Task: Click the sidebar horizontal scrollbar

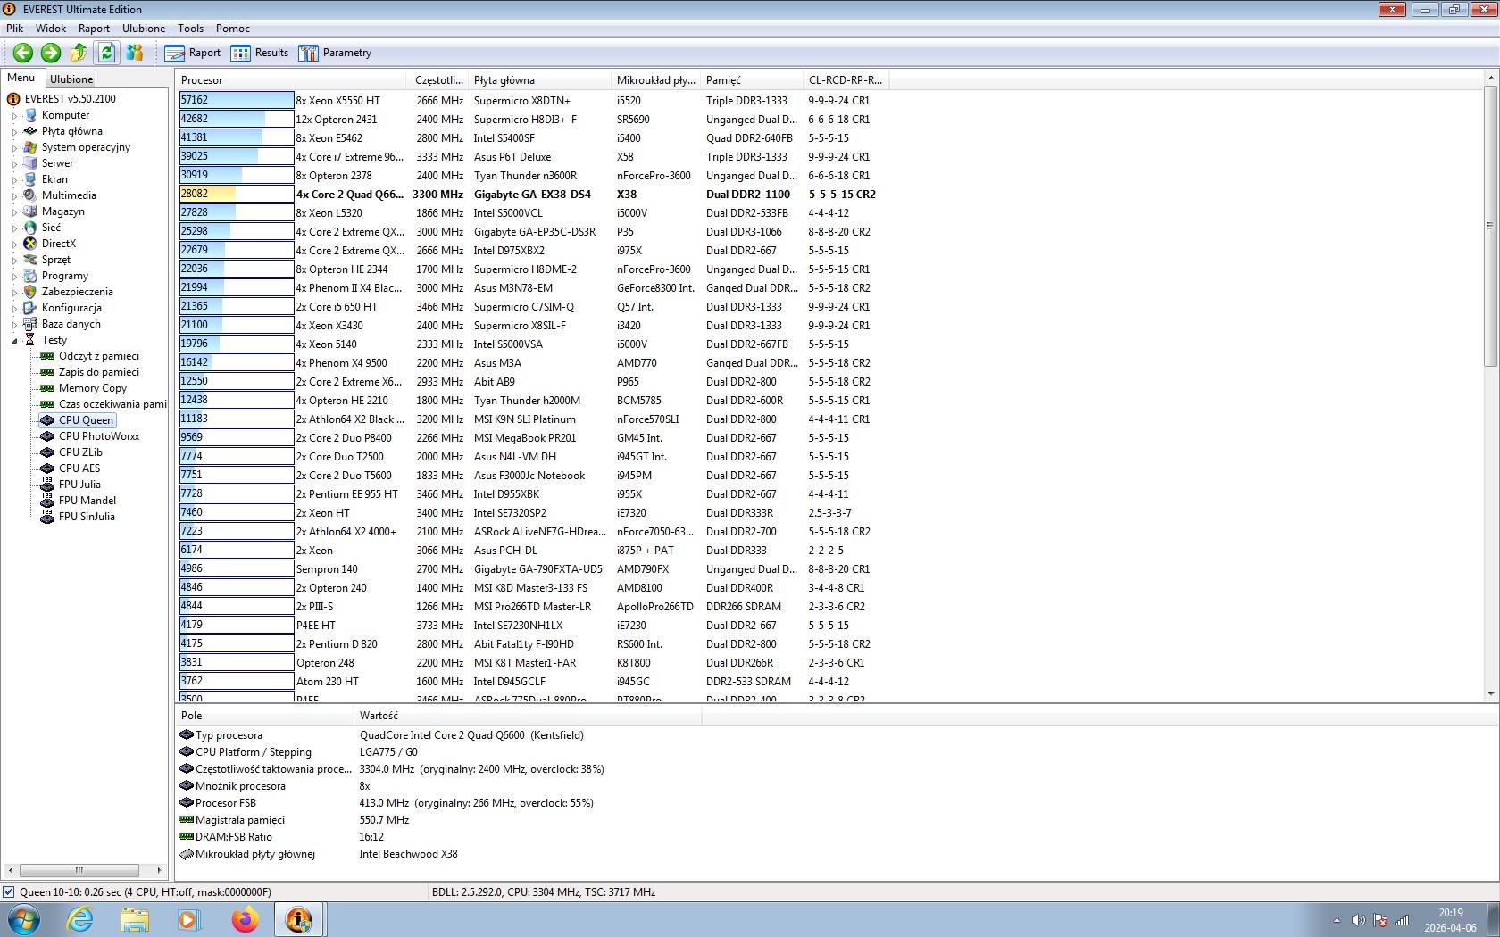Action: tap(85, 870)
